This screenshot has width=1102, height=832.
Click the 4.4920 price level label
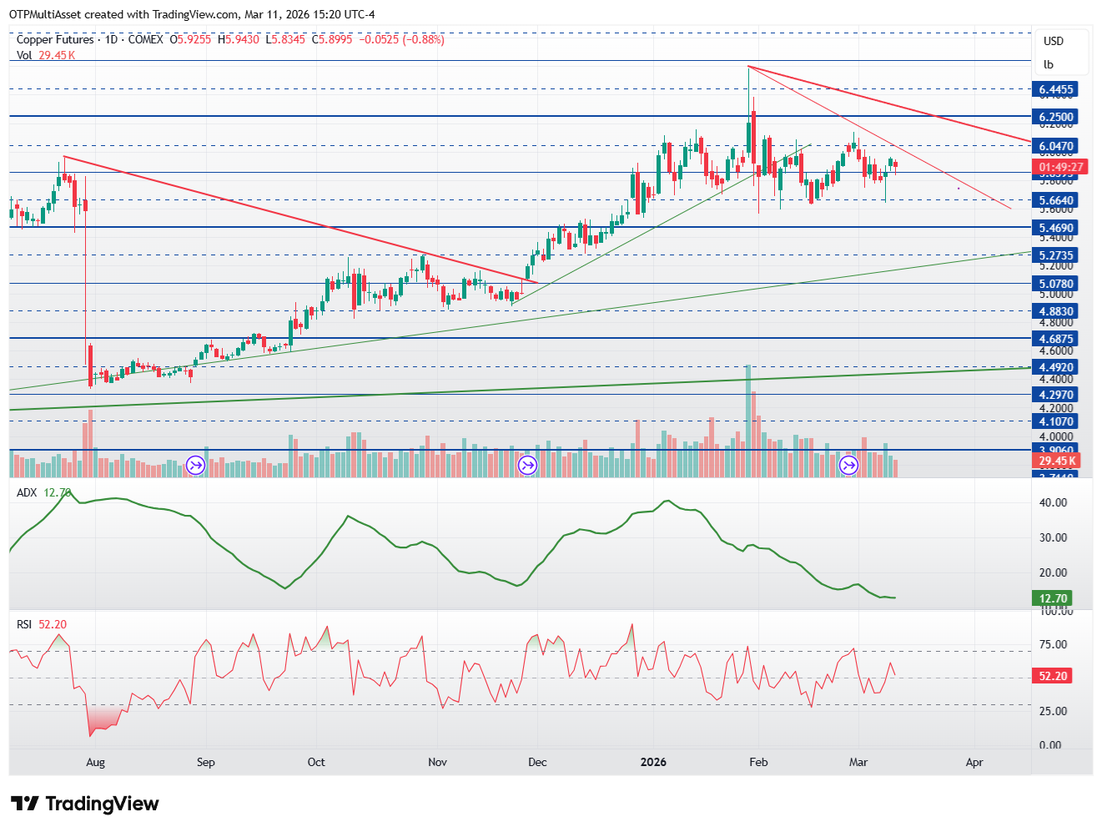tap(1056, 367)
